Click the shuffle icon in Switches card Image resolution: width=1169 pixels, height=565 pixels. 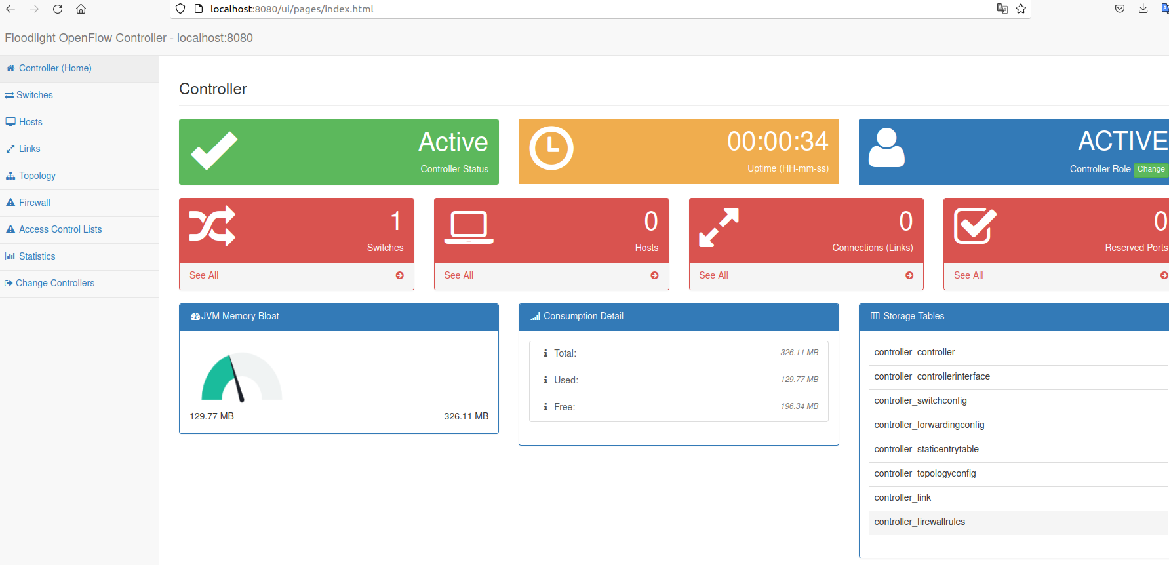pyautogui.click(x=212, y=226)
